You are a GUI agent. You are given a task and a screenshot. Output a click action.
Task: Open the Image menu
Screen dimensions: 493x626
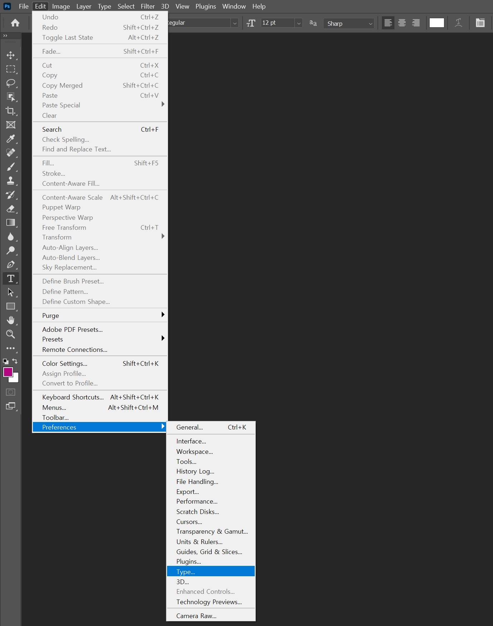61,6
